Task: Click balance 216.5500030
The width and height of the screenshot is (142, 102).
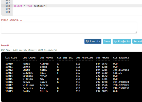Action: point(121,88)
